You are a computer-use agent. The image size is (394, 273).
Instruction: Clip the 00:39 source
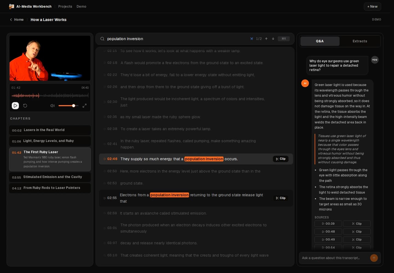pos(357,224)
